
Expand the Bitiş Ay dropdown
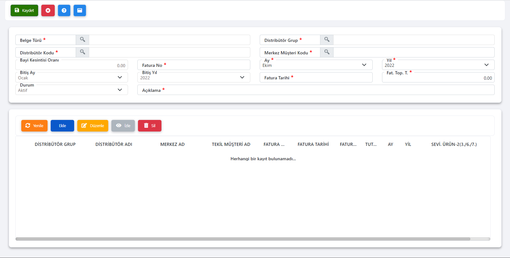[x=71, y=77]
